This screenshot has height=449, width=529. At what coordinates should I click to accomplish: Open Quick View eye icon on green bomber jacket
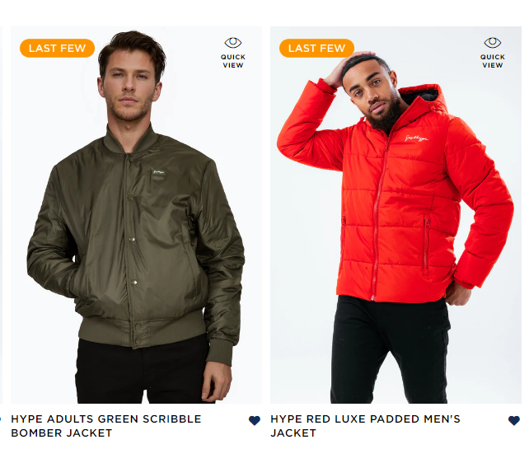[233, 43]
